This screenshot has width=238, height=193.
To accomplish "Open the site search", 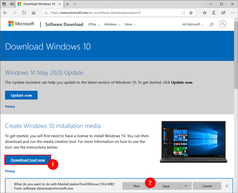I will (212, 25).
